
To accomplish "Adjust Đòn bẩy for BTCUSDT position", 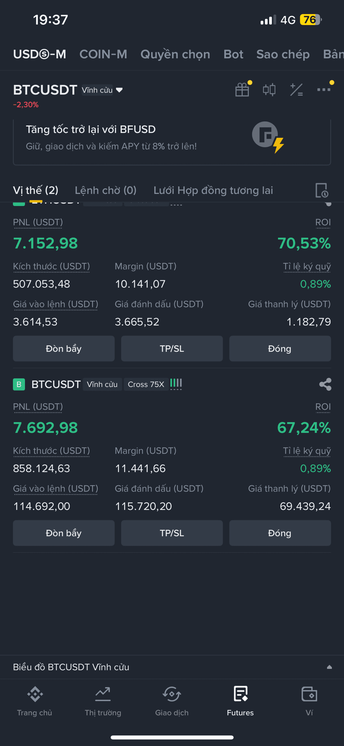I will click(x=64, y=533).
